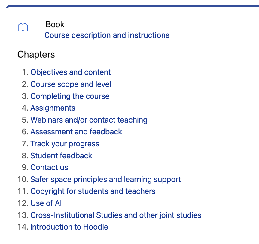This screenshot has height=244, width=259.
Task: Go to Course scope and level chapter
Action: click(x=71, y=84)
